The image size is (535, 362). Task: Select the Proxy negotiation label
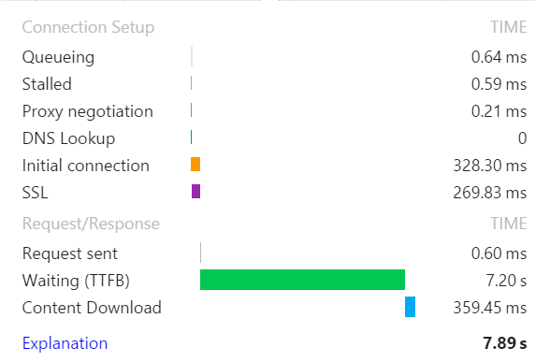pyautogui.click(x=88, y=111)
